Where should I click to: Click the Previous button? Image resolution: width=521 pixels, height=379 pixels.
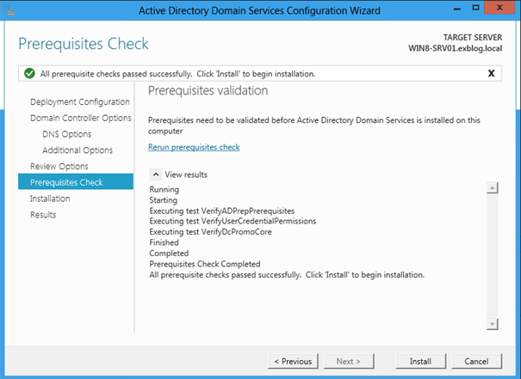tap(293, 361)
